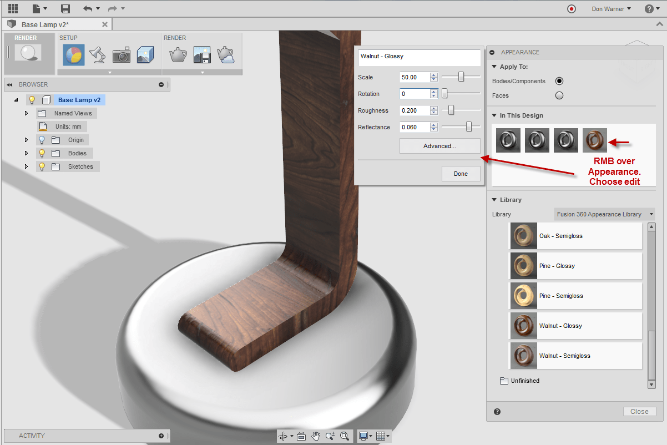Screen dimensions: 667x445
Task: Activate the Pan hand tool
Action: tap(315, 436)
